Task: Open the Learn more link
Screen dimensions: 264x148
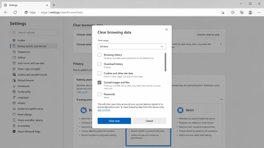Action: [x=82, y=92]
